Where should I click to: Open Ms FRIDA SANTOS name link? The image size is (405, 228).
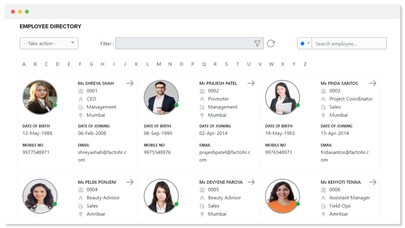[x=339, y=83]
